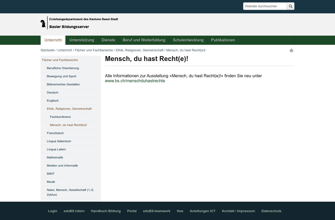This screenshot has height=220, width=335.
Task: Select Deutsch in the sidebar
Action: tap(53, 92)
